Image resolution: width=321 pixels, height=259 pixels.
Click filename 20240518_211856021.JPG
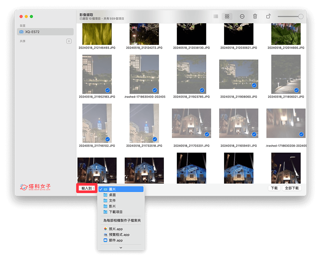(286, 97)
